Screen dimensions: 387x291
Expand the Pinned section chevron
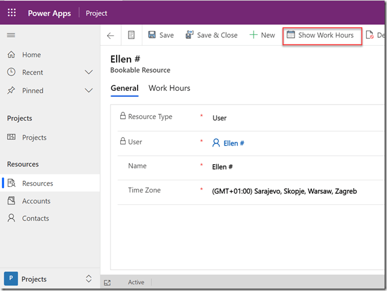(x=89, y=91)
